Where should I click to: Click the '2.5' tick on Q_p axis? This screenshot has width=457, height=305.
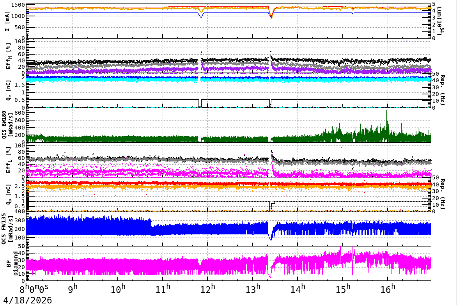pos(20,186)
